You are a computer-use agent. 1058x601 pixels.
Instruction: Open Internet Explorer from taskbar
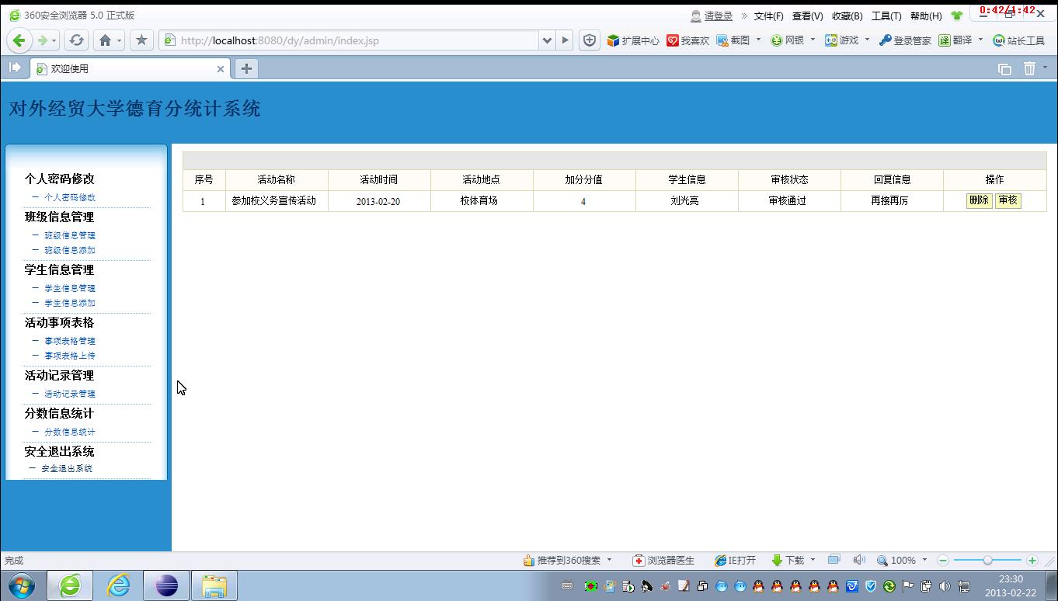(119, 585)
